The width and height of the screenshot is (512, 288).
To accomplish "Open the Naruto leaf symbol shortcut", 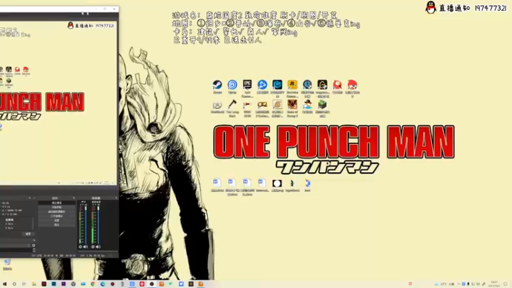I will pyautogui.click(x=277, y=108).
